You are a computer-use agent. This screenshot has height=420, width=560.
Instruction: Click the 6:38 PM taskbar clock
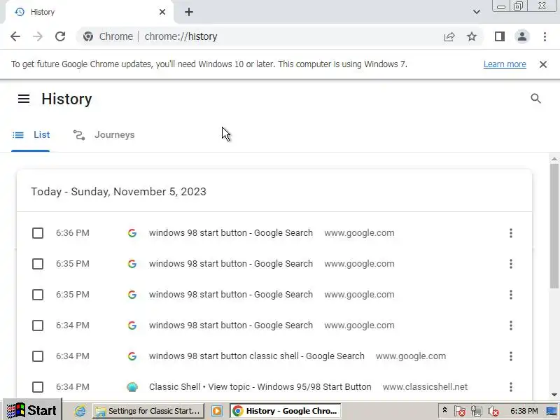pyautogui.click(x=524, y=411)
